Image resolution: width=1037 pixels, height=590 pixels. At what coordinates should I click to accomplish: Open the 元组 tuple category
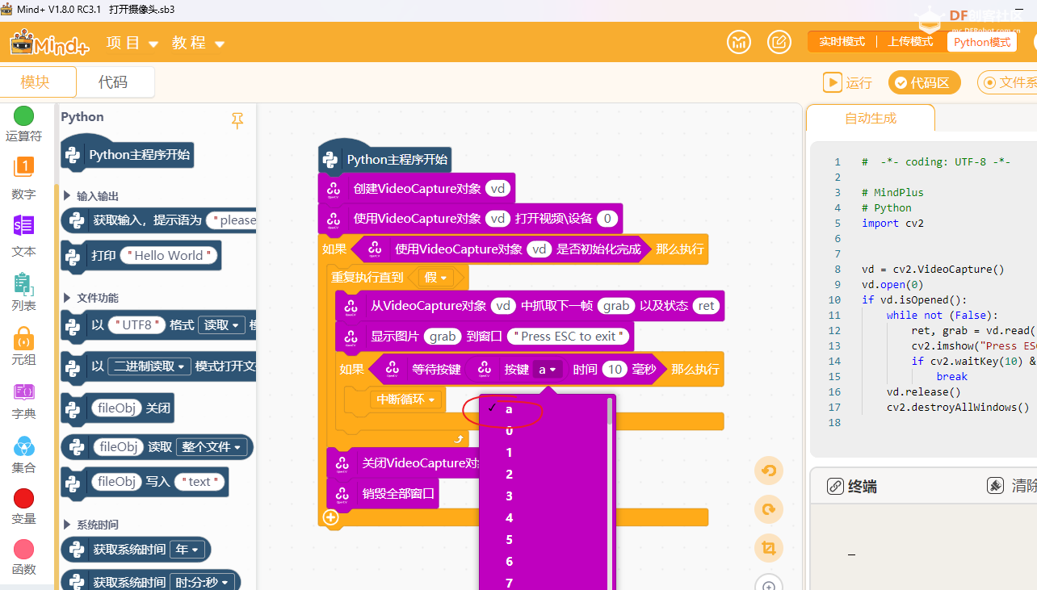tap(23, 347)
